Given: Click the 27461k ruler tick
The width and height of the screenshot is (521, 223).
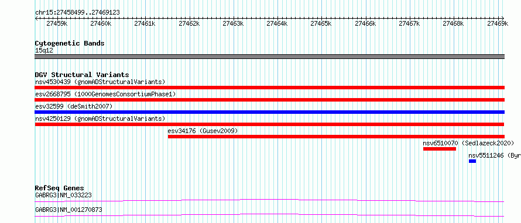Looking at the screenshot, I should [x=145, y=23].
